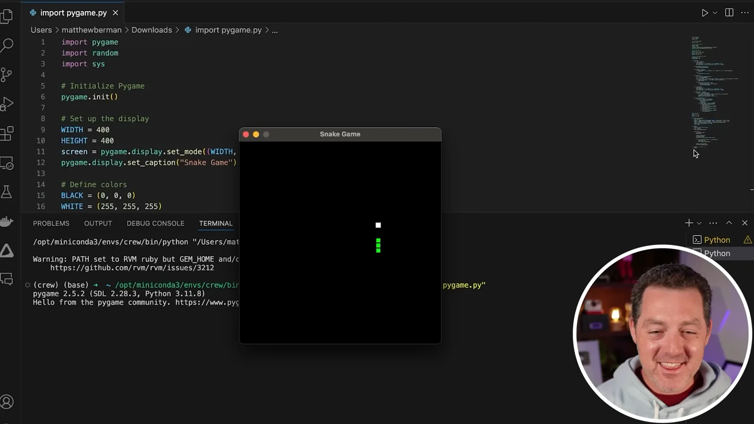Open the Explorer view in activity bar
Viewport: 754px width, 424px height.
click(x=7, y=16)
